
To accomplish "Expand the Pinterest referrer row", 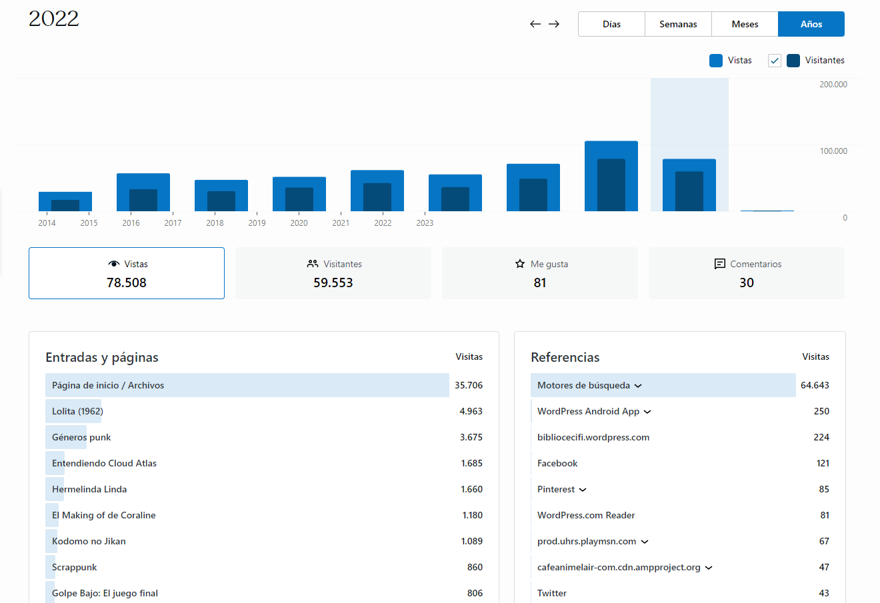I will point(583,490).
